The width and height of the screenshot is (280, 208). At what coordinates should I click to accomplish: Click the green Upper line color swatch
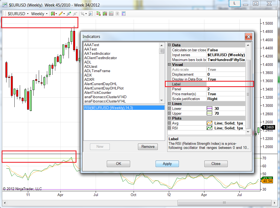(x=210, y=113)
